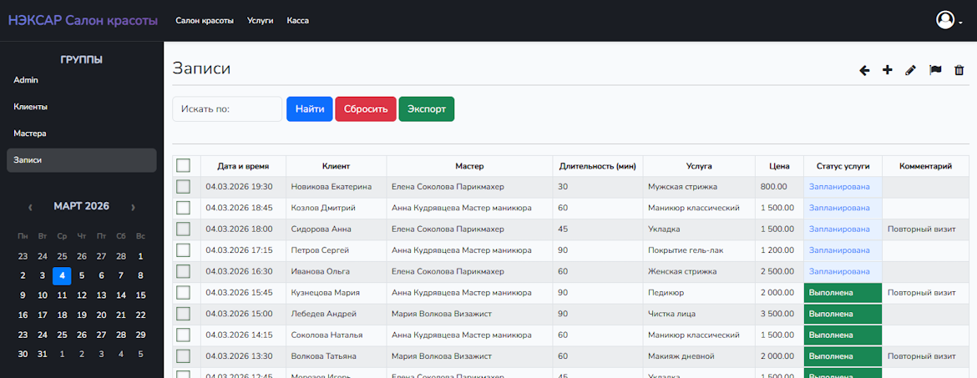This screenshot has height=378, width=977.
Task: Select March 15 in the calendar
Action: (x=140, y=295)
